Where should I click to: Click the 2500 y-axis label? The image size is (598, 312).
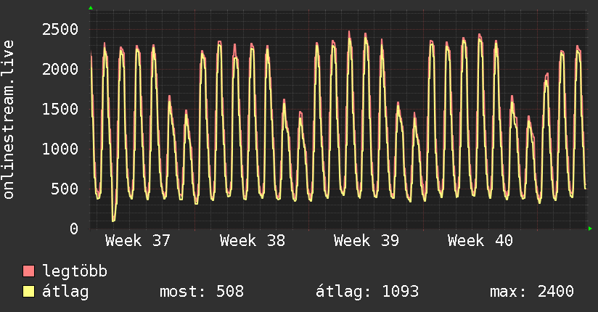[60, 29]
